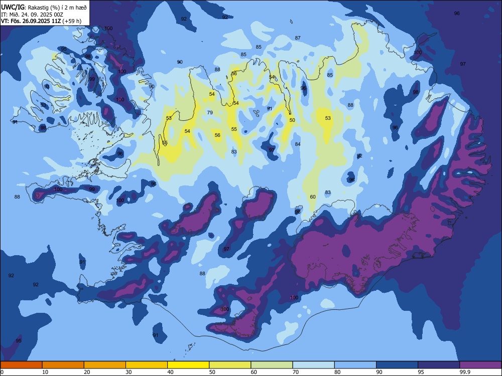Screen dimensions: 502x376
Task: Select the bright yellow 40–50 legend swatch
Action: (188, 365)
